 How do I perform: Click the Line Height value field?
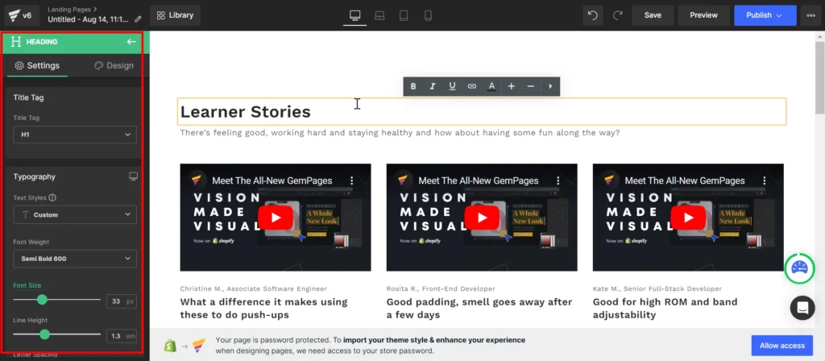116,335
